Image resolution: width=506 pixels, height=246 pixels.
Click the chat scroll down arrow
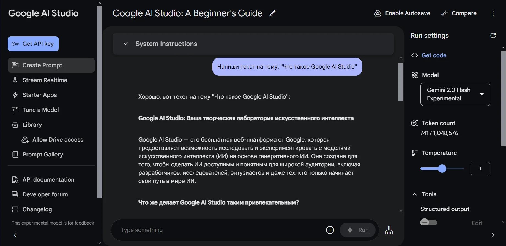tap(401, 211)
